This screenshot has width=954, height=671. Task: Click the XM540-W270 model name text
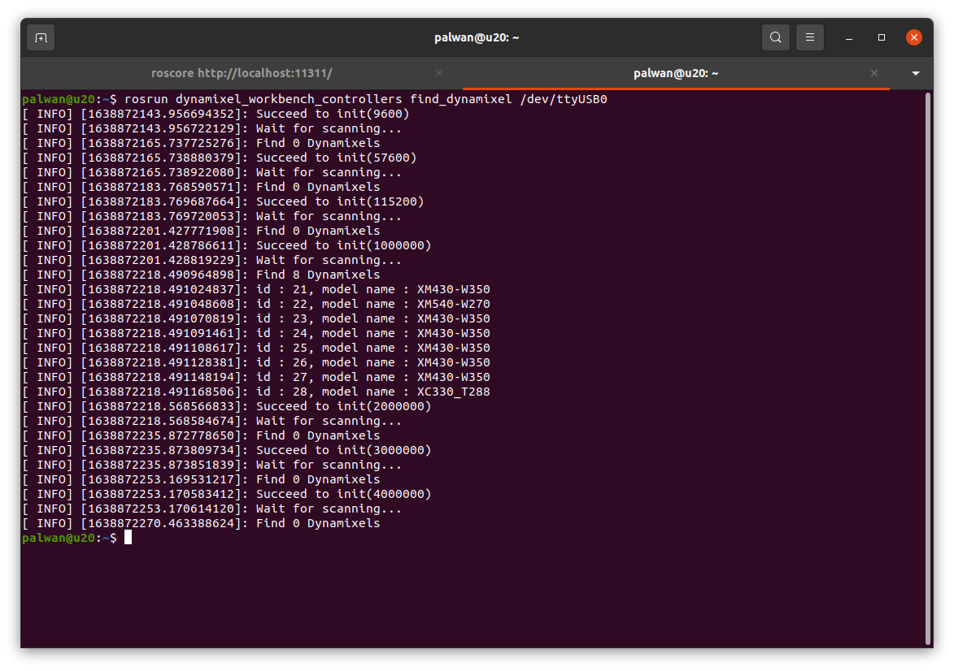[x=454, y=303]
